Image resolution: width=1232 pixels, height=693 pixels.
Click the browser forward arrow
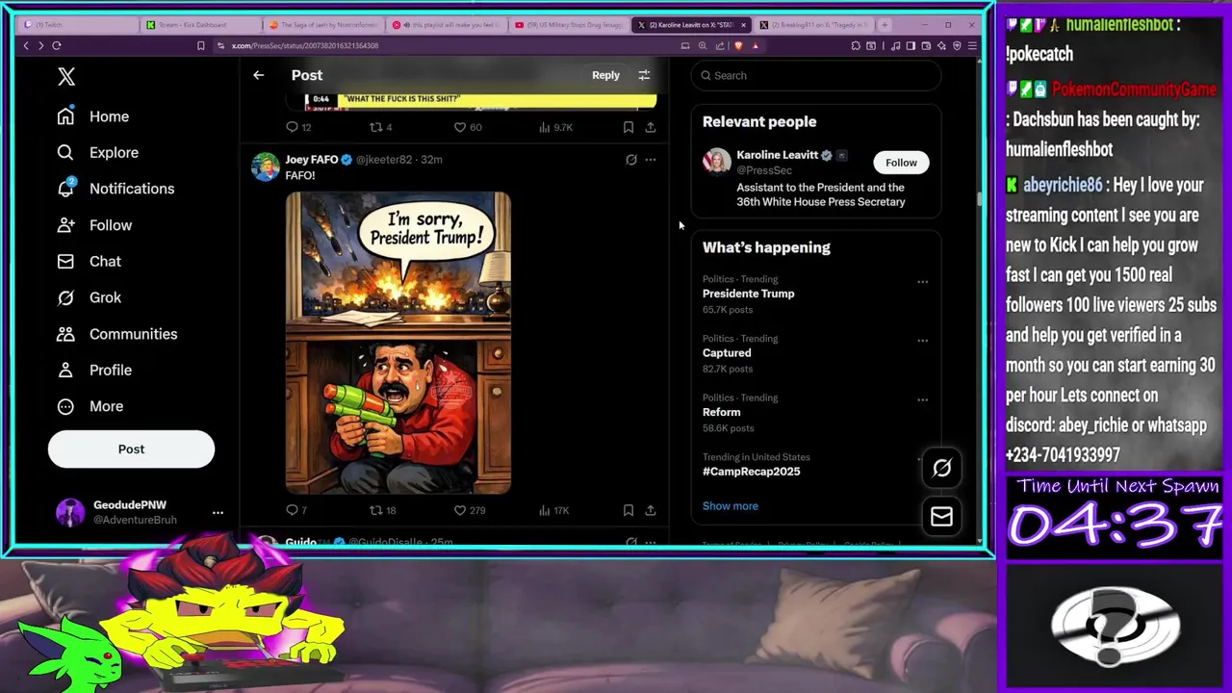[40, 45]
